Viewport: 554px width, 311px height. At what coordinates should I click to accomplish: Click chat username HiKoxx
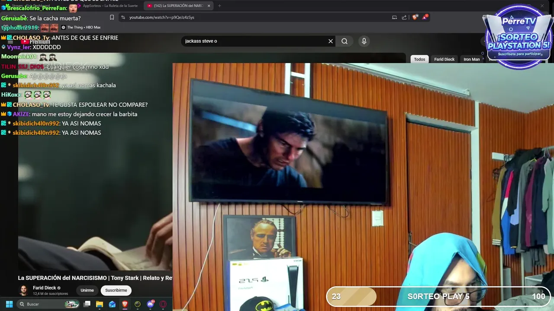click(x=11, y=95)
